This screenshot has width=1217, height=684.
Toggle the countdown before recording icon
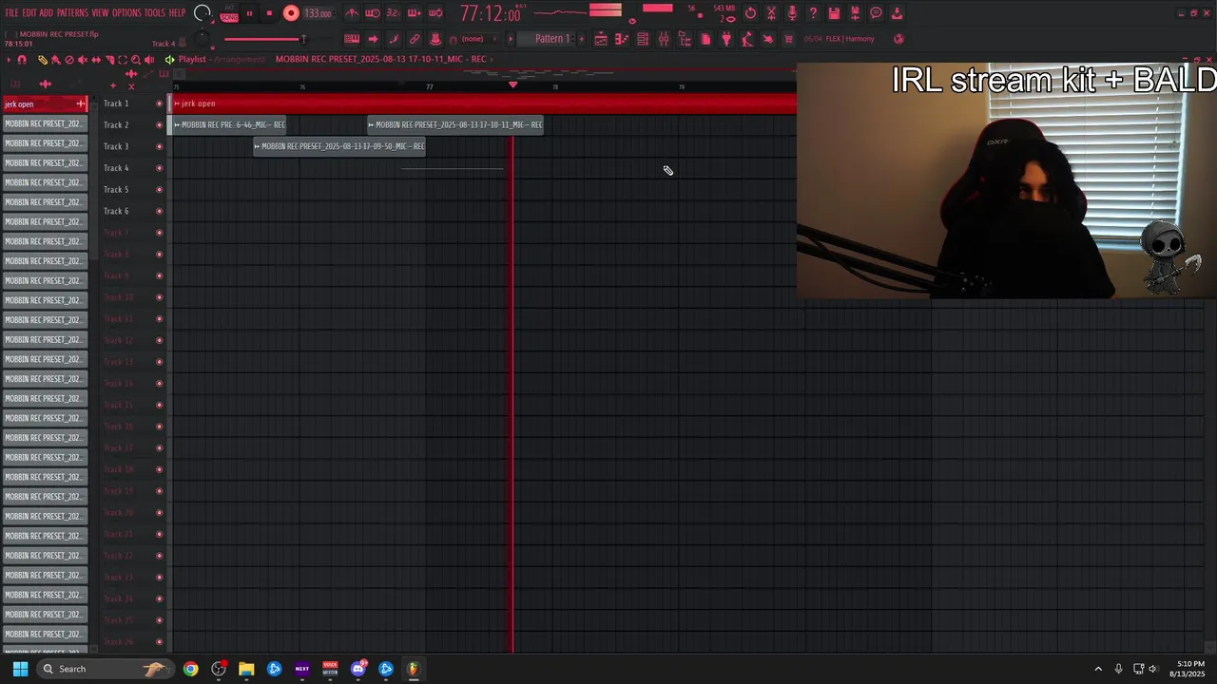[393, 13]
